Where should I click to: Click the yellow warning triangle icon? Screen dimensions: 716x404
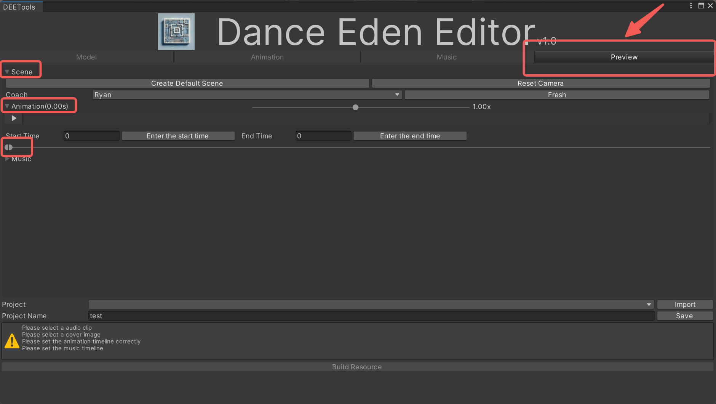[x=12, y=341]
